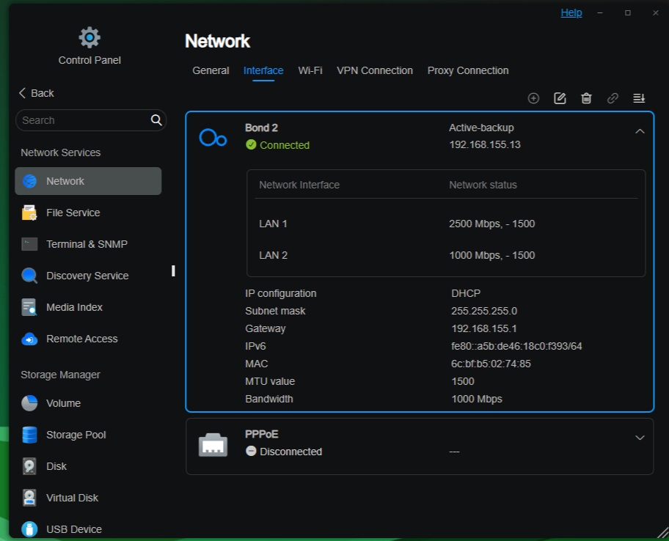Open Storage Pool settings
Screen dimensions: 669x541
coord(88,435)
